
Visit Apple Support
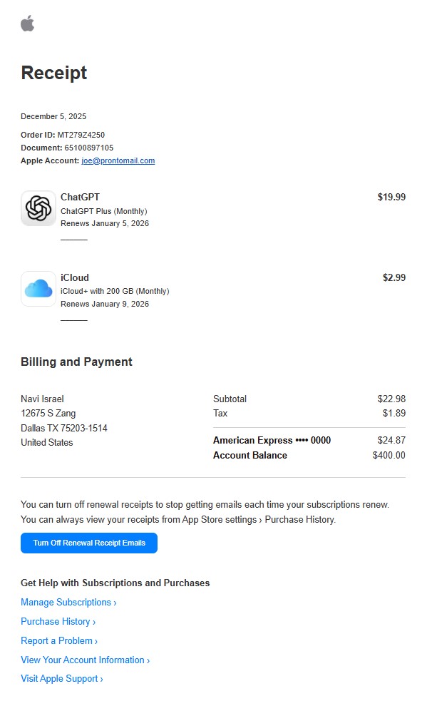(x=58, y=679)
